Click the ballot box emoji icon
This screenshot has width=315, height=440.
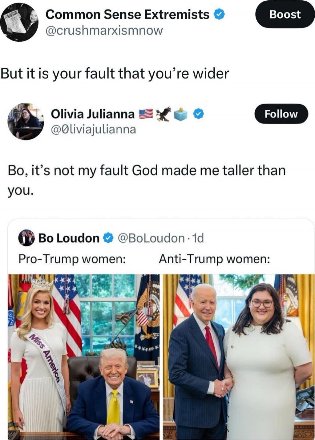coord(181,114)
